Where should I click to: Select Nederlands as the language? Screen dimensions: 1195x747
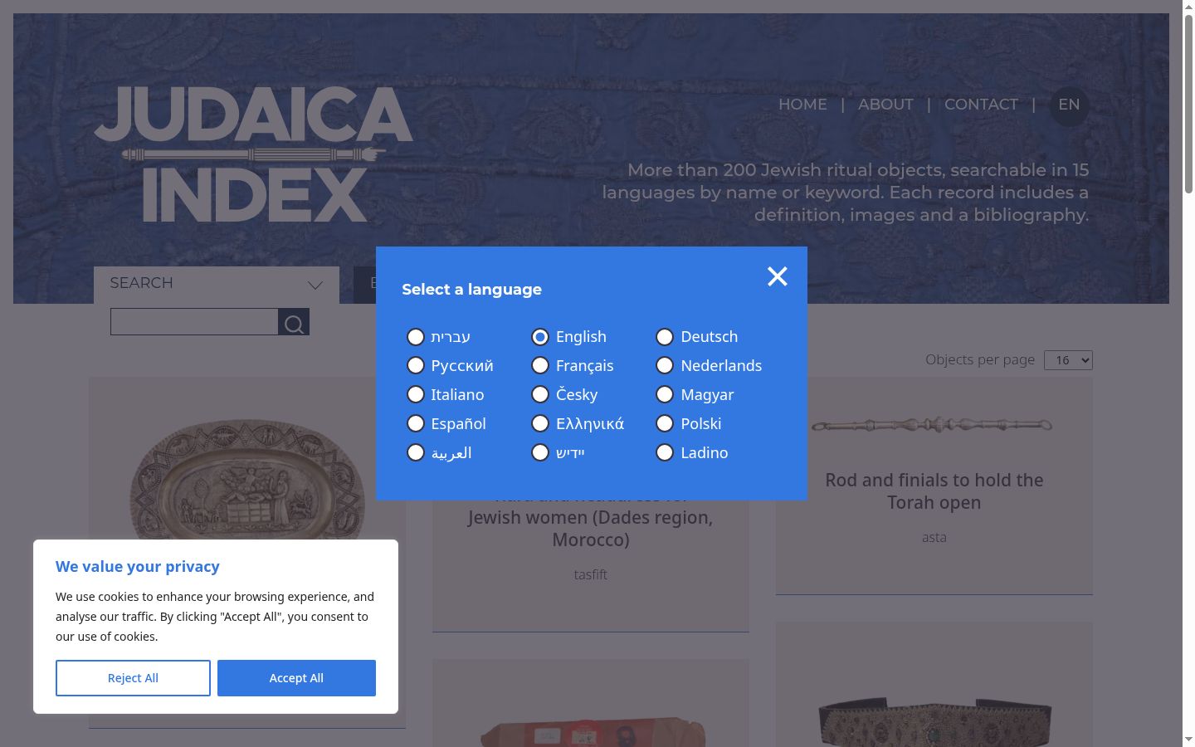[x=665, y=366]
